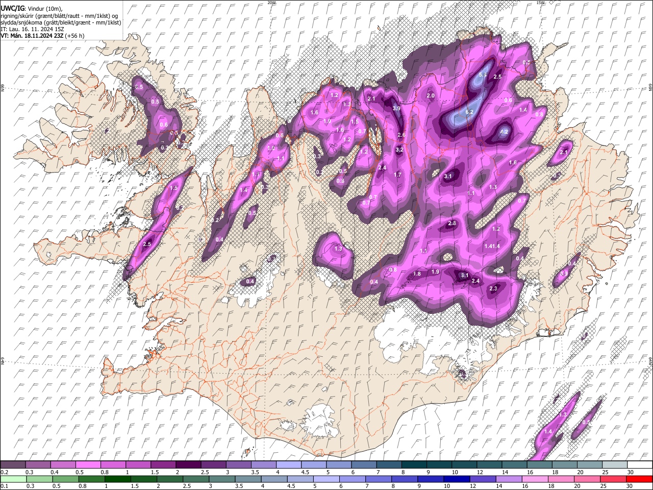
Task: Click the 'rigning/skúrir' legend description line
Action: click(x=60, y=15)
